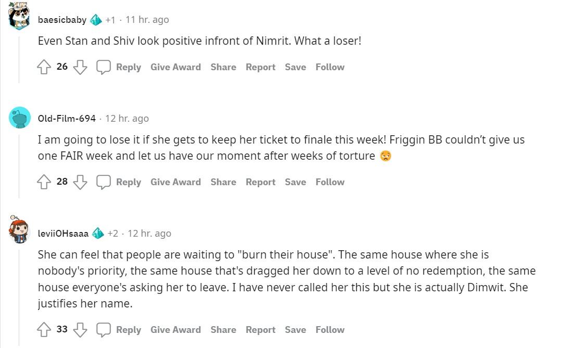Downvote Old-Film-694's comment
The image size is (577, 348).
click(80, 182)
